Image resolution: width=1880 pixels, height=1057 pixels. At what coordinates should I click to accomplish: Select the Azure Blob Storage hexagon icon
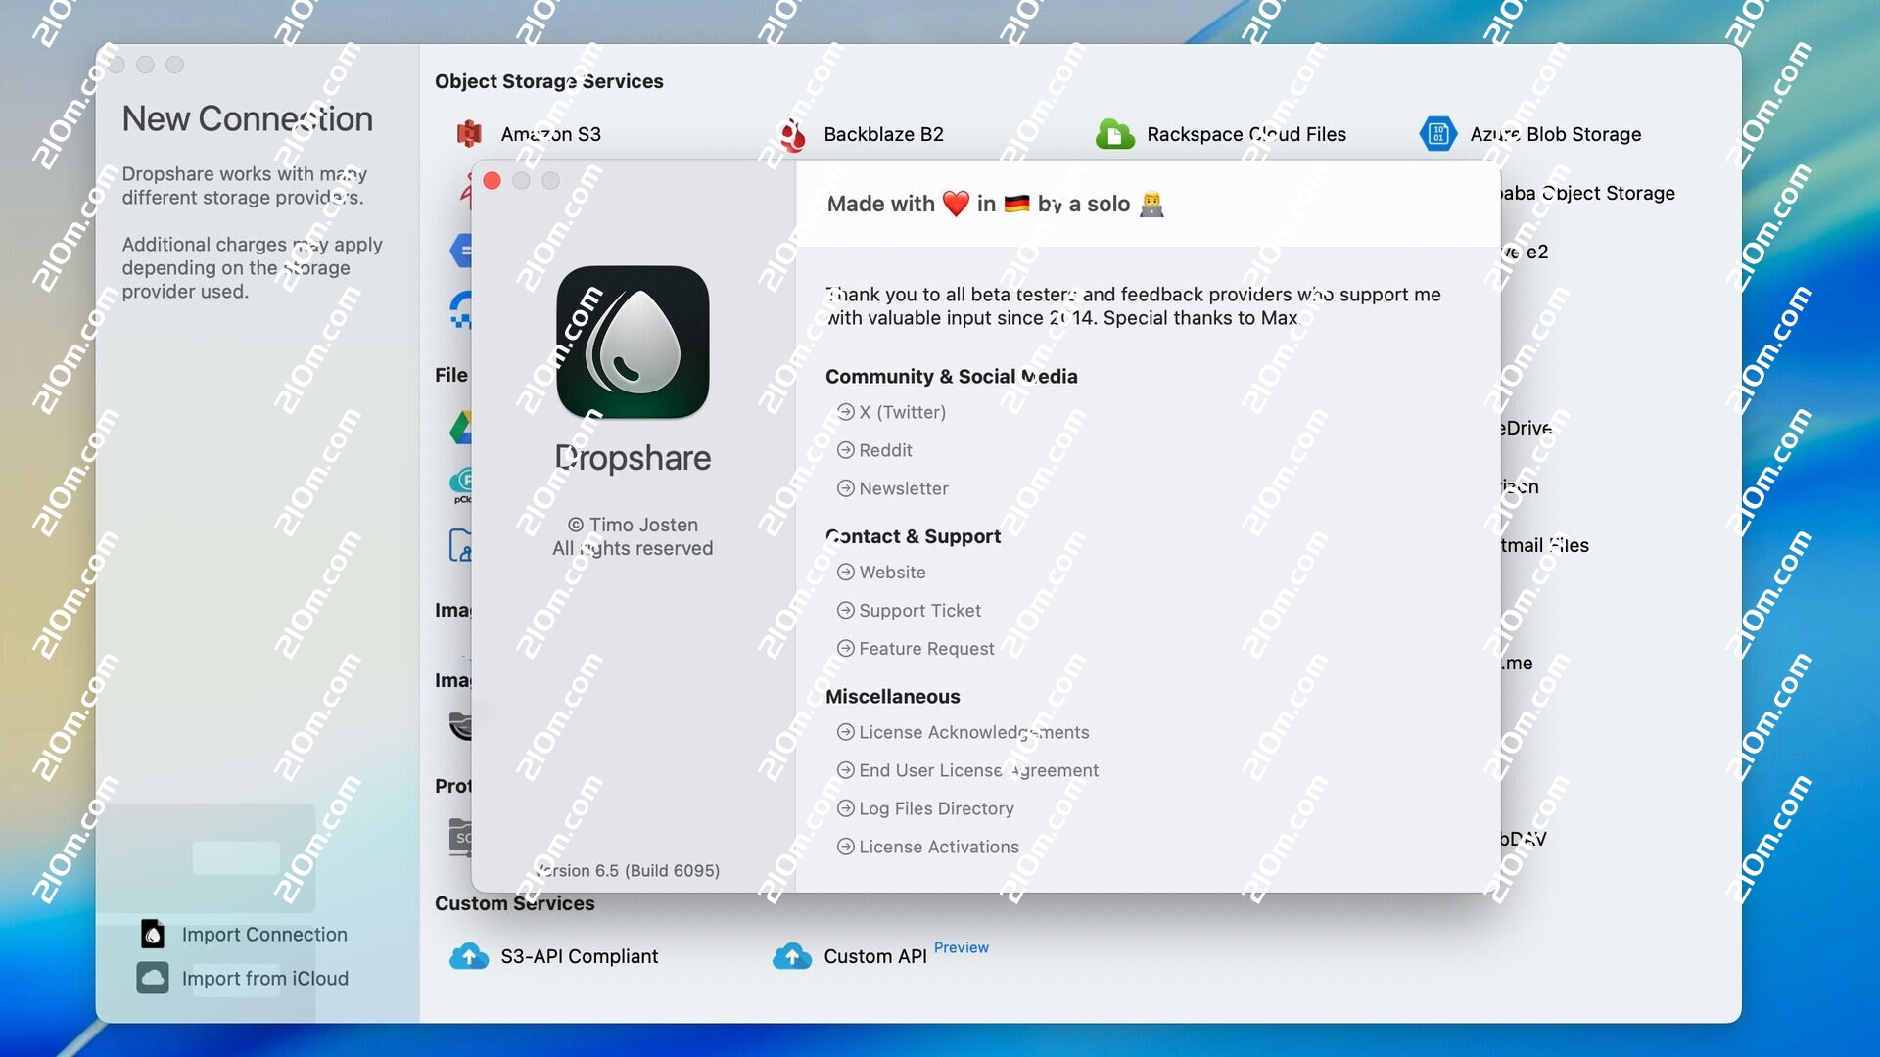[x=1437, y=134]
